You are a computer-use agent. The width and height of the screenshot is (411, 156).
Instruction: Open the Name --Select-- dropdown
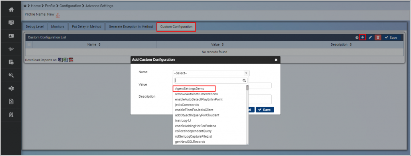tap(211, 73)
